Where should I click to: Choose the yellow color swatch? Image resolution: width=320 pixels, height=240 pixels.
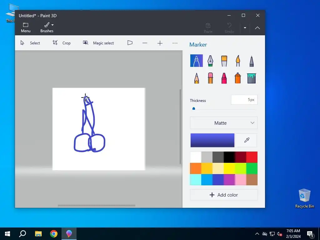(x=229, y=168)
